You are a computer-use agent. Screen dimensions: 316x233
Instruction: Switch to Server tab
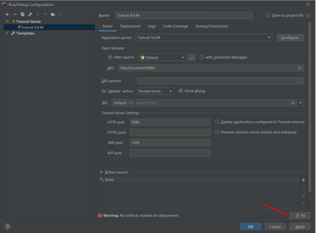(108, 26)
